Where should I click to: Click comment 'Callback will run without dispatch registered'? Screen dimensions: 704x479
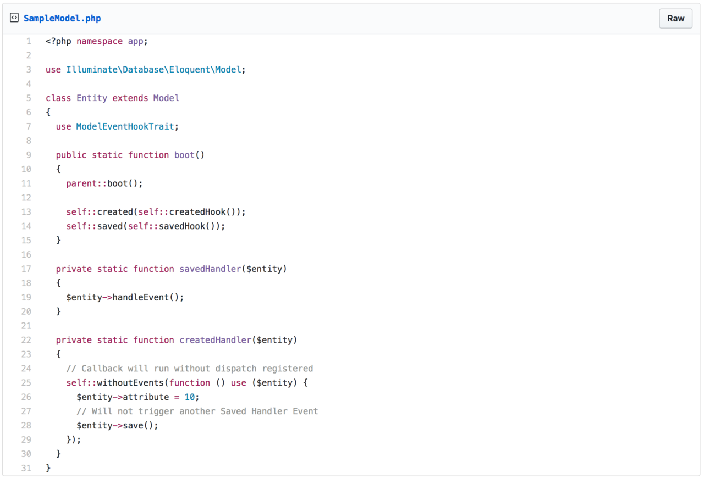click(x=190, y=369)
